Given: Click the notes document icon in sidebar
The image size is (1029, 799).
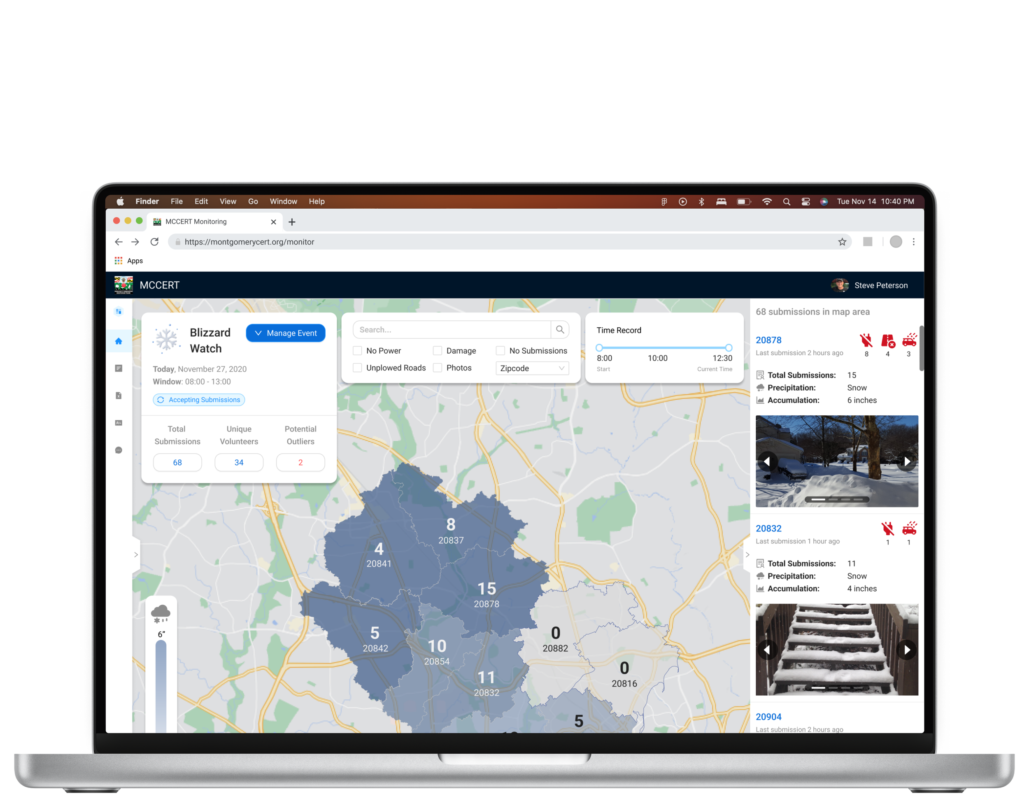Looking at the screenshot, I should click(119, 368).
